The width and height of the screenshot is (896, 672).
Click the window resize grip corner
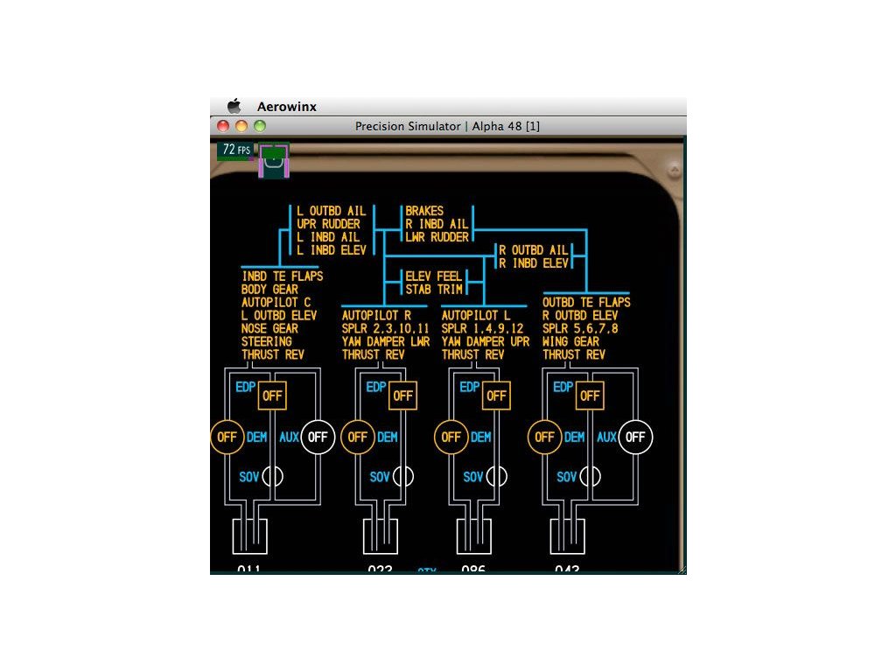pyautogui.click(x=682, y=570)
